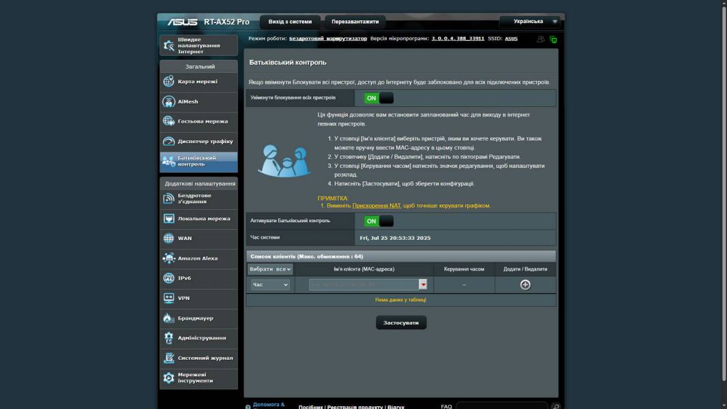This screenshot has width=727, height=409.
Task: Click the AiMesh sidebar icon
Action: tap(168, 102)
